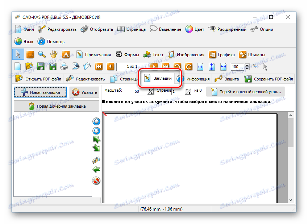
Task: Click the save-as floppy icon
Action: [52, 67]
